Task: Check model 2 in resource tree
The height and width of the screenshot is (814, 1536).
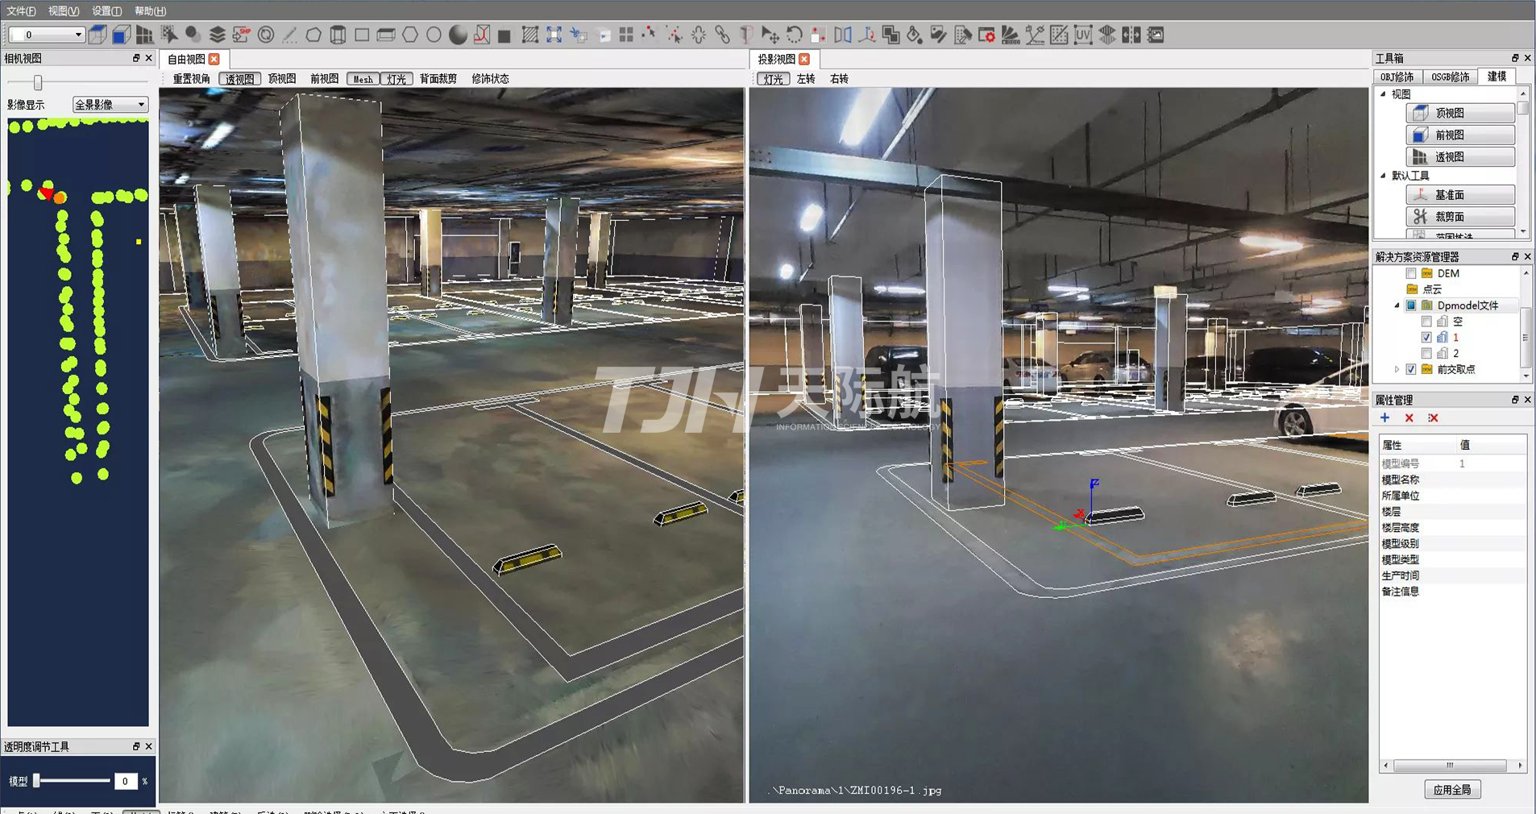Action: coord(1426,353)
